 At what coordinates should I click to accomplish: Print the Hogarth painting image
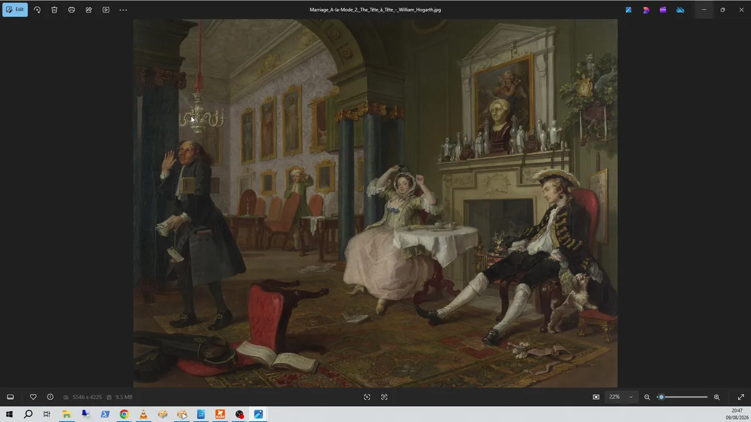pyautogui.click(x=72, y=10)
